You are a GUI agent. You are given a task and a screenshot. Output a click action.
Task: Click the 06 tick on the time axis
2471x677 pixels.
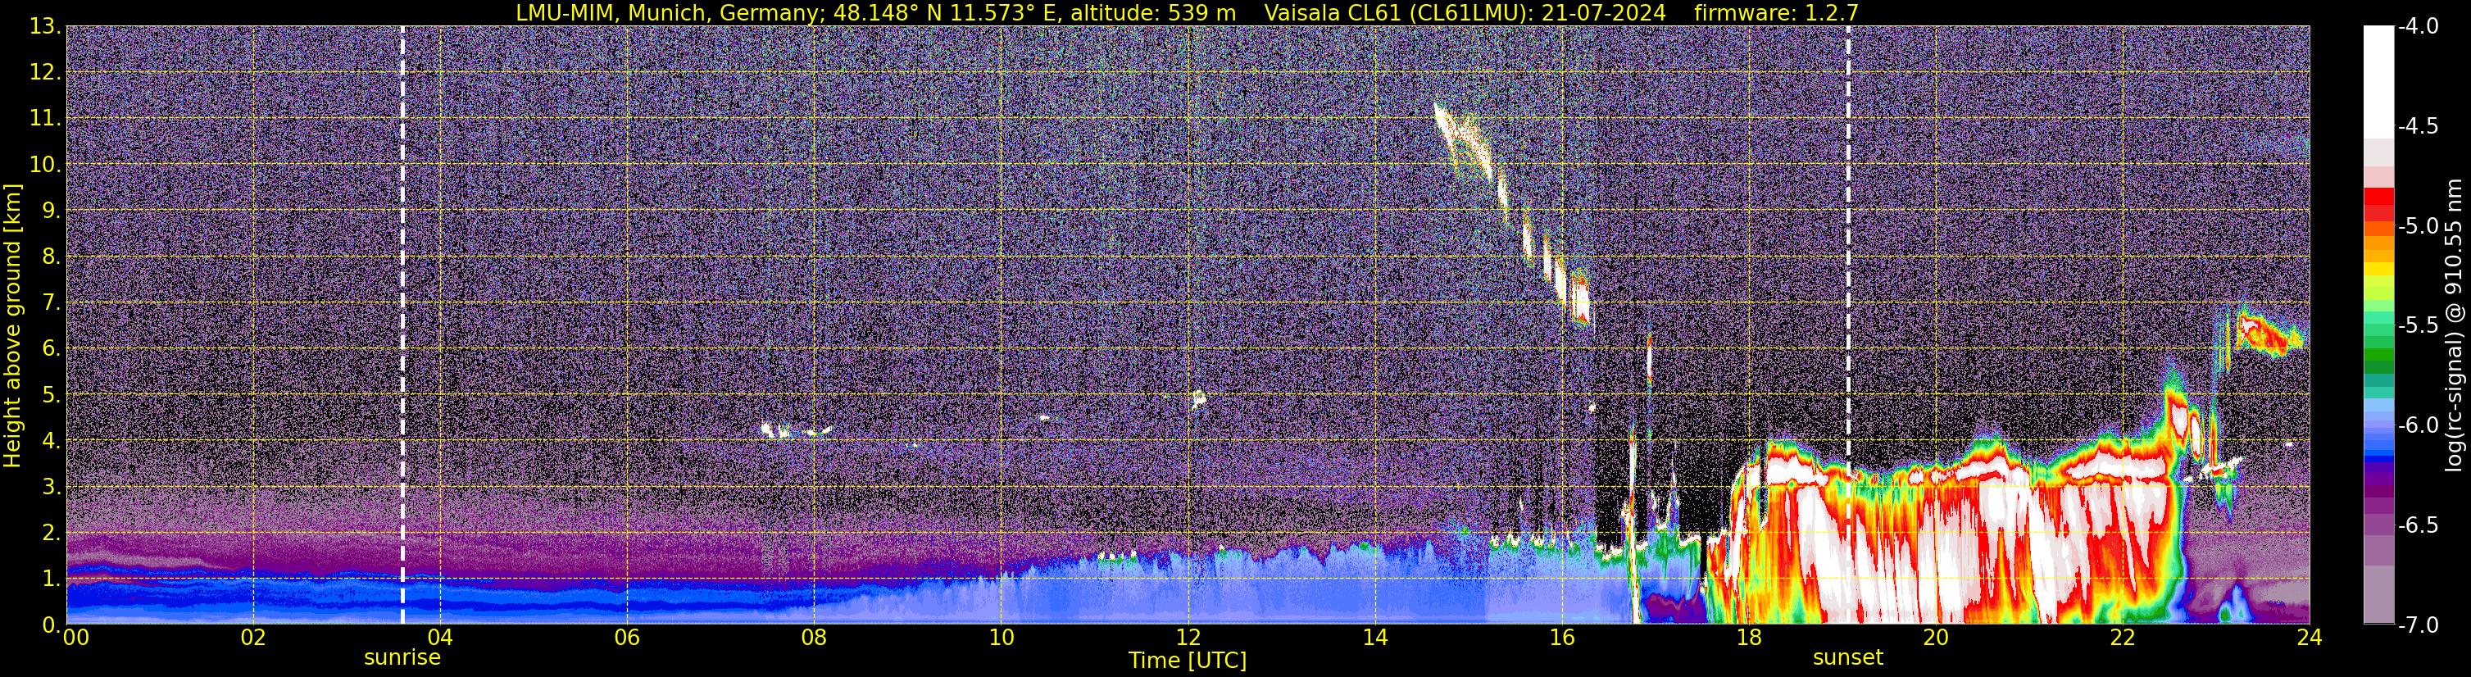click(627, 638)
